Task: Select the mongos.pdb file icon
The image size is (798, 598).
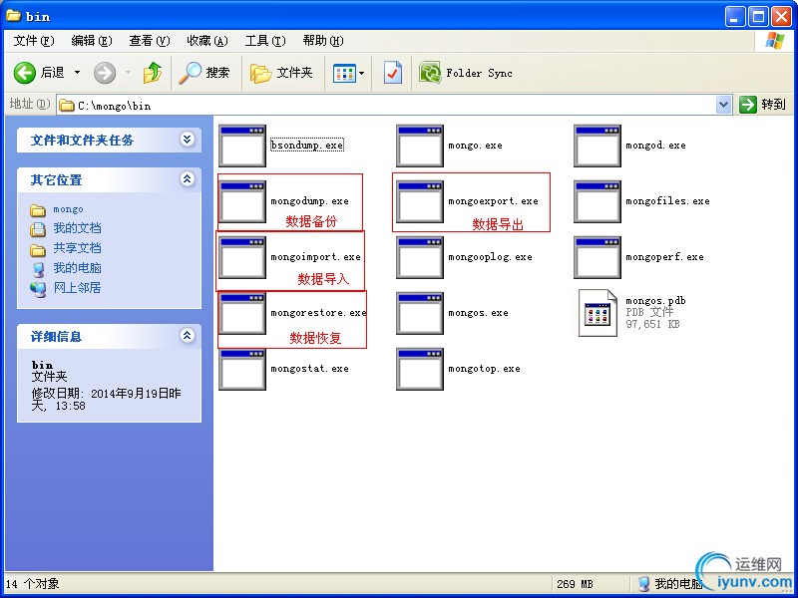Action: pyautogui.click(x=598, y=313)
